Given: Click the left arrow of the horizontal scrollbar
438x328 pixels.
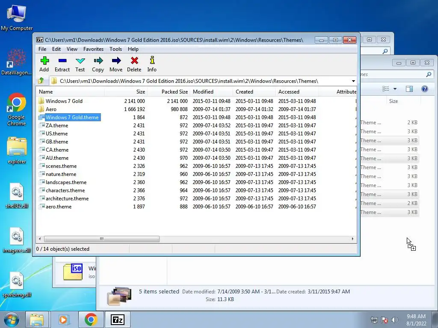Looking at the screenshot, I should coord(40,239).
